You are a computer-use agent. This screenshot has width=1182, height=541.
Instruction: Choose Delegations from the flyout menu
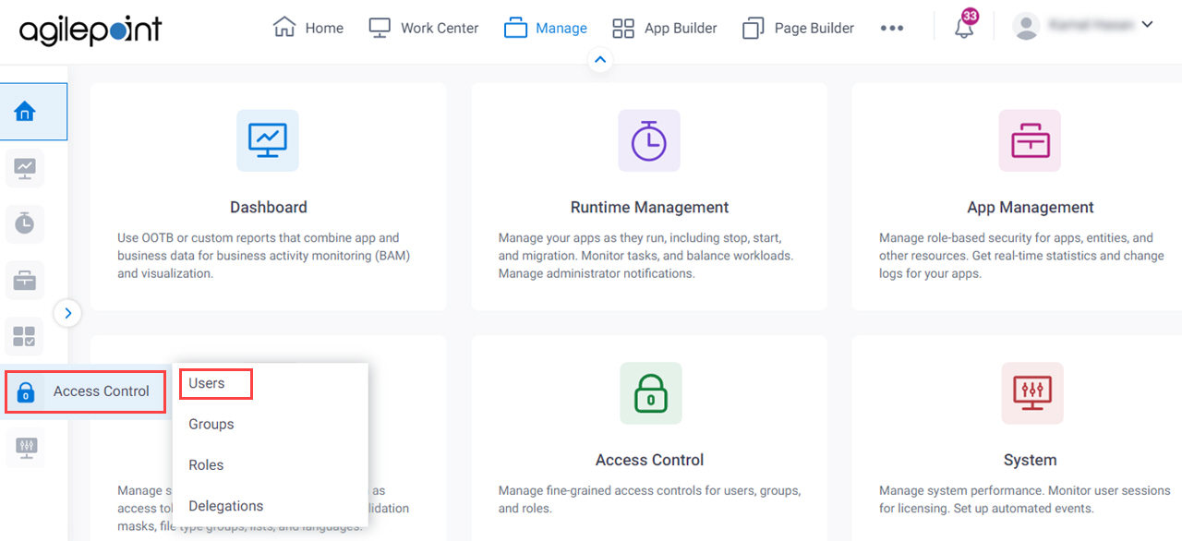[x=226, y=506]
